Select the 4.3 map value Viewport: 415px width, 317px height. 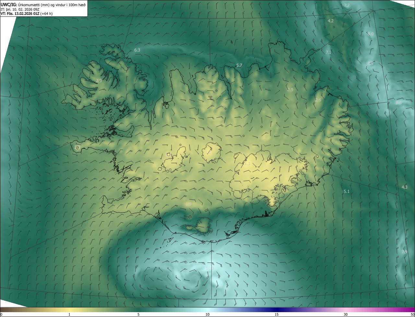tap(405, 187)
